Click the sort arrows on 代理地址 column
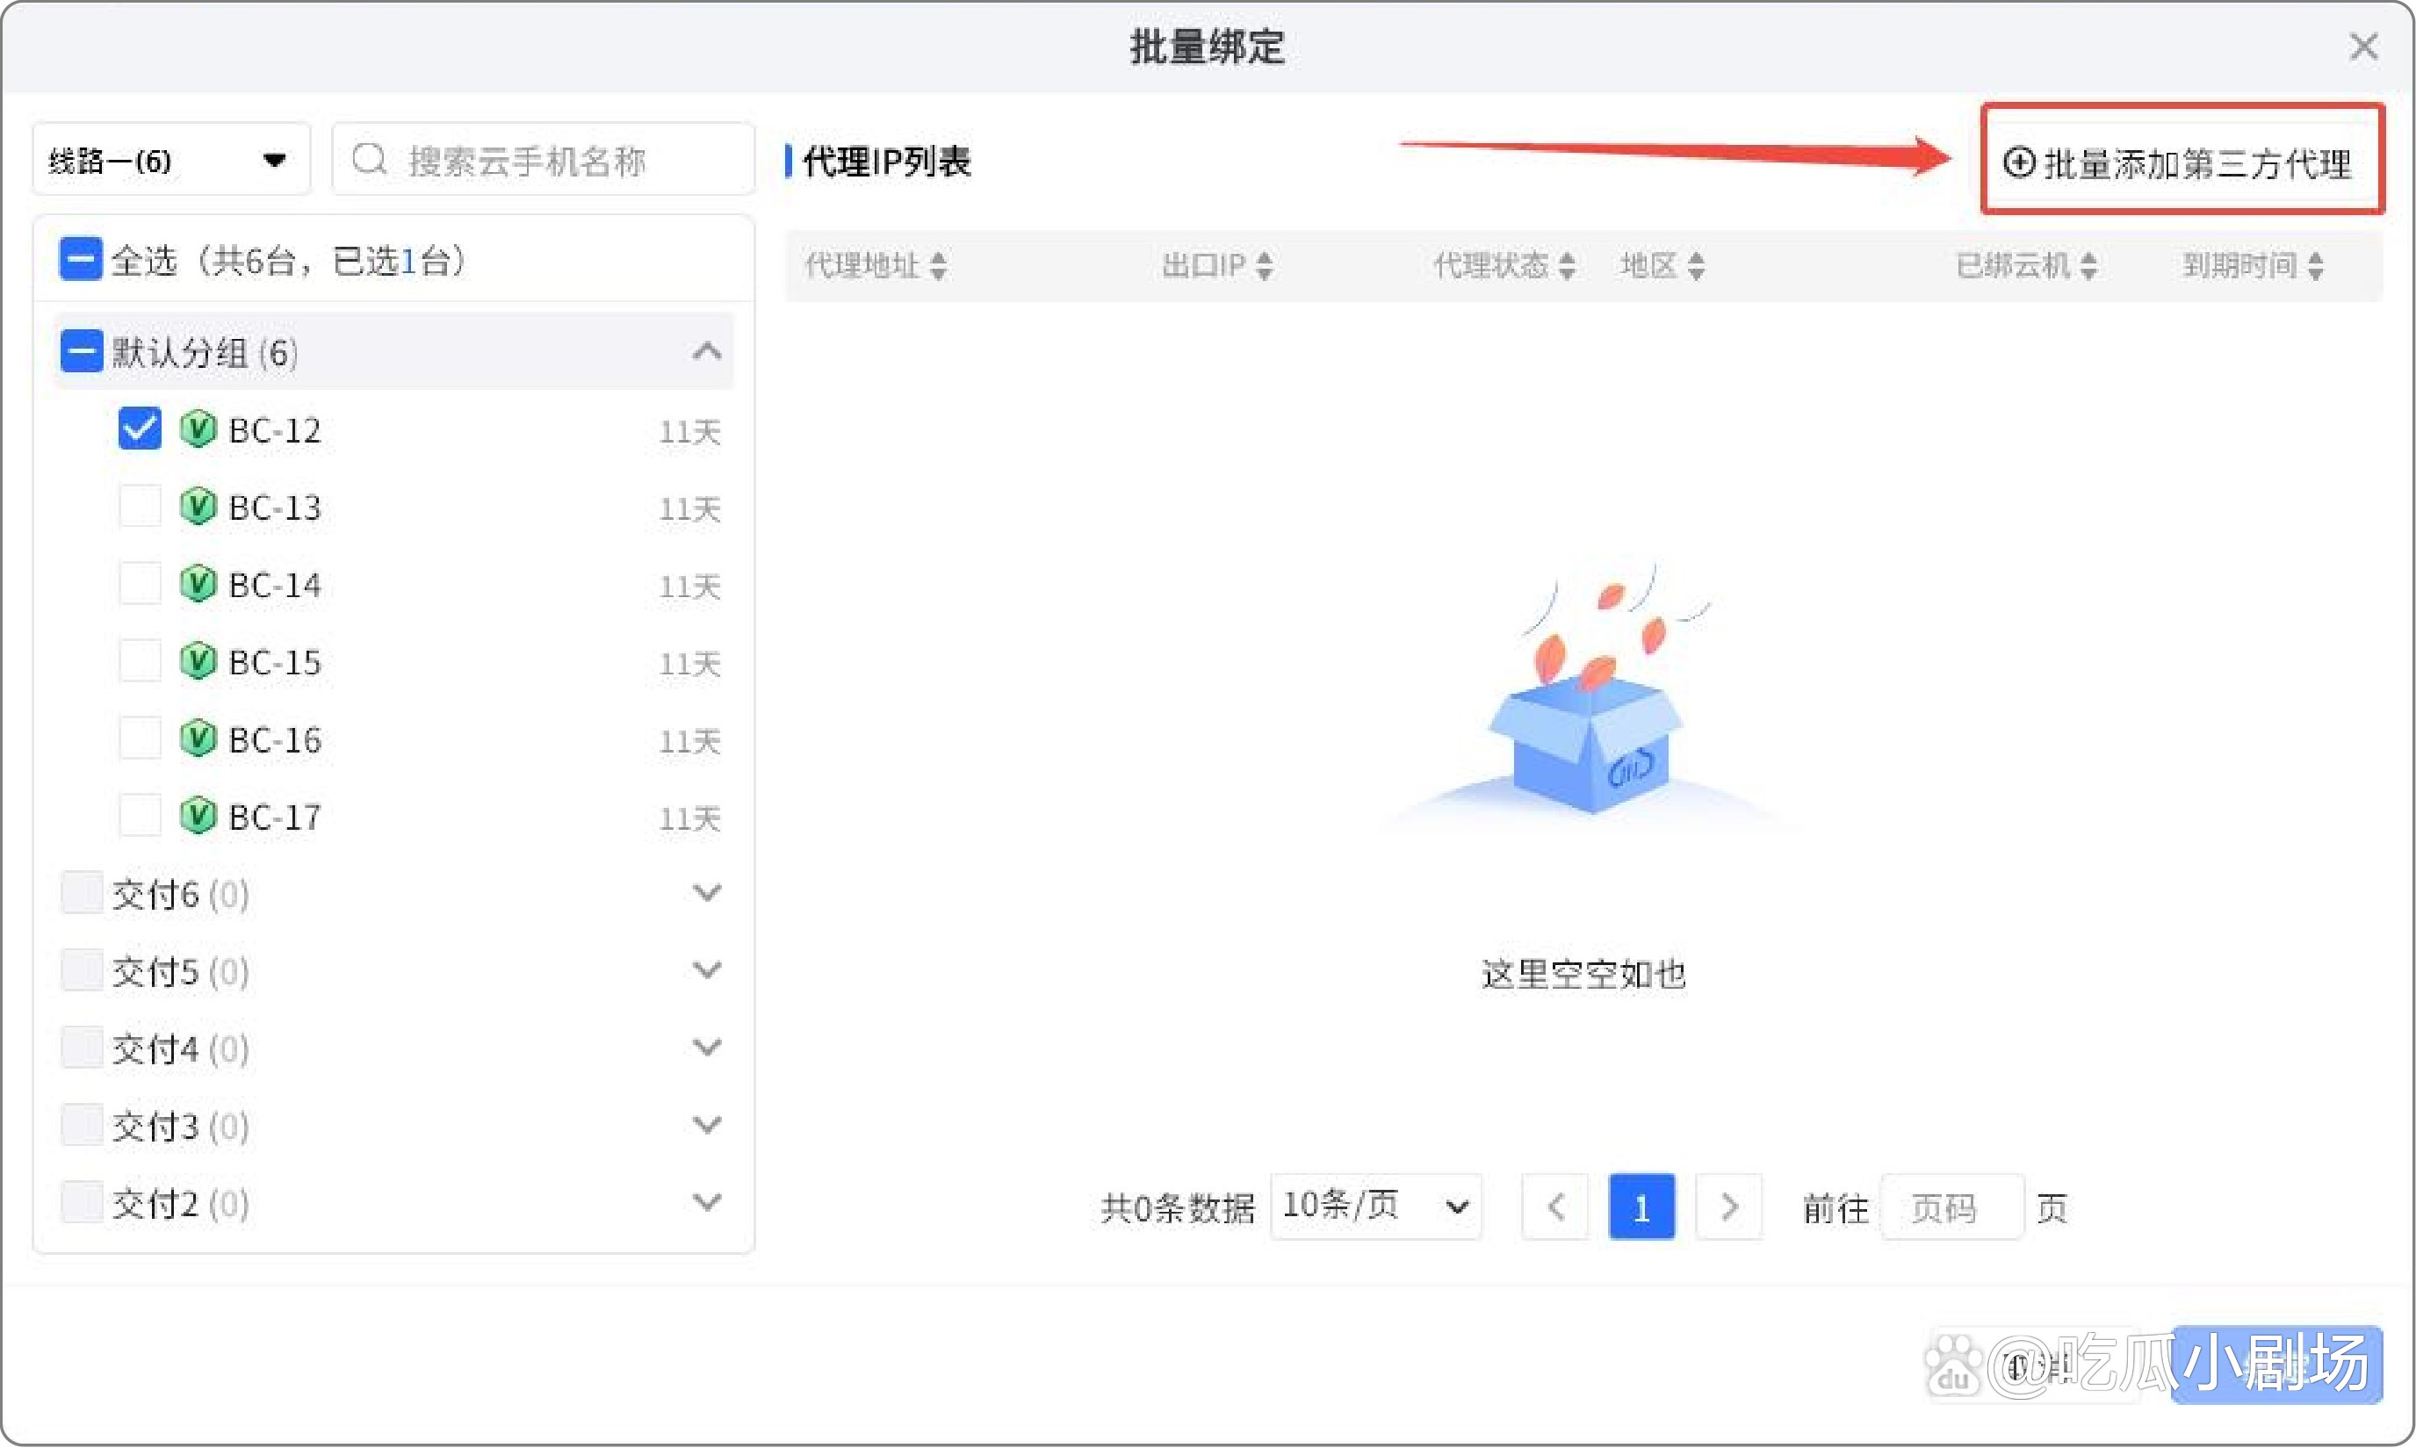Screen dimensions: 2416x1448 (938, 264)
